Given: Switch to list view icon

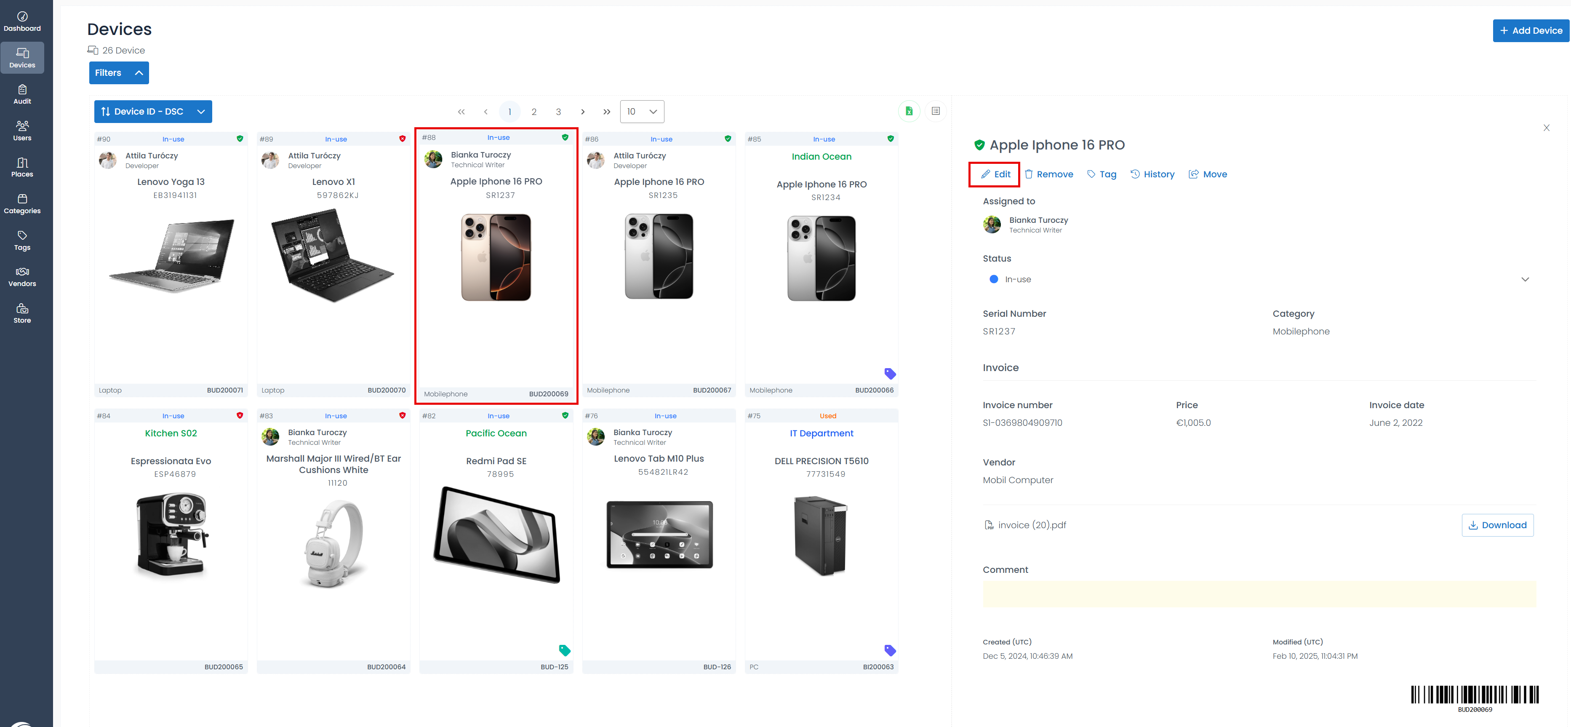Looking at the screenshot, I should (936, 111).
